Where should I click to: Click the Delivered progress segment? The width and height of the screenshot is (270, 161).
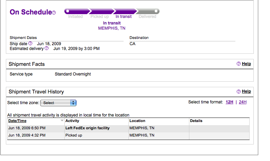tap(148, 11)
